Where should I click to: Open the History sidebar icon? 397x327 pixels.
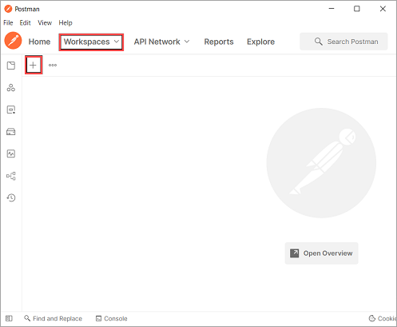11,197
